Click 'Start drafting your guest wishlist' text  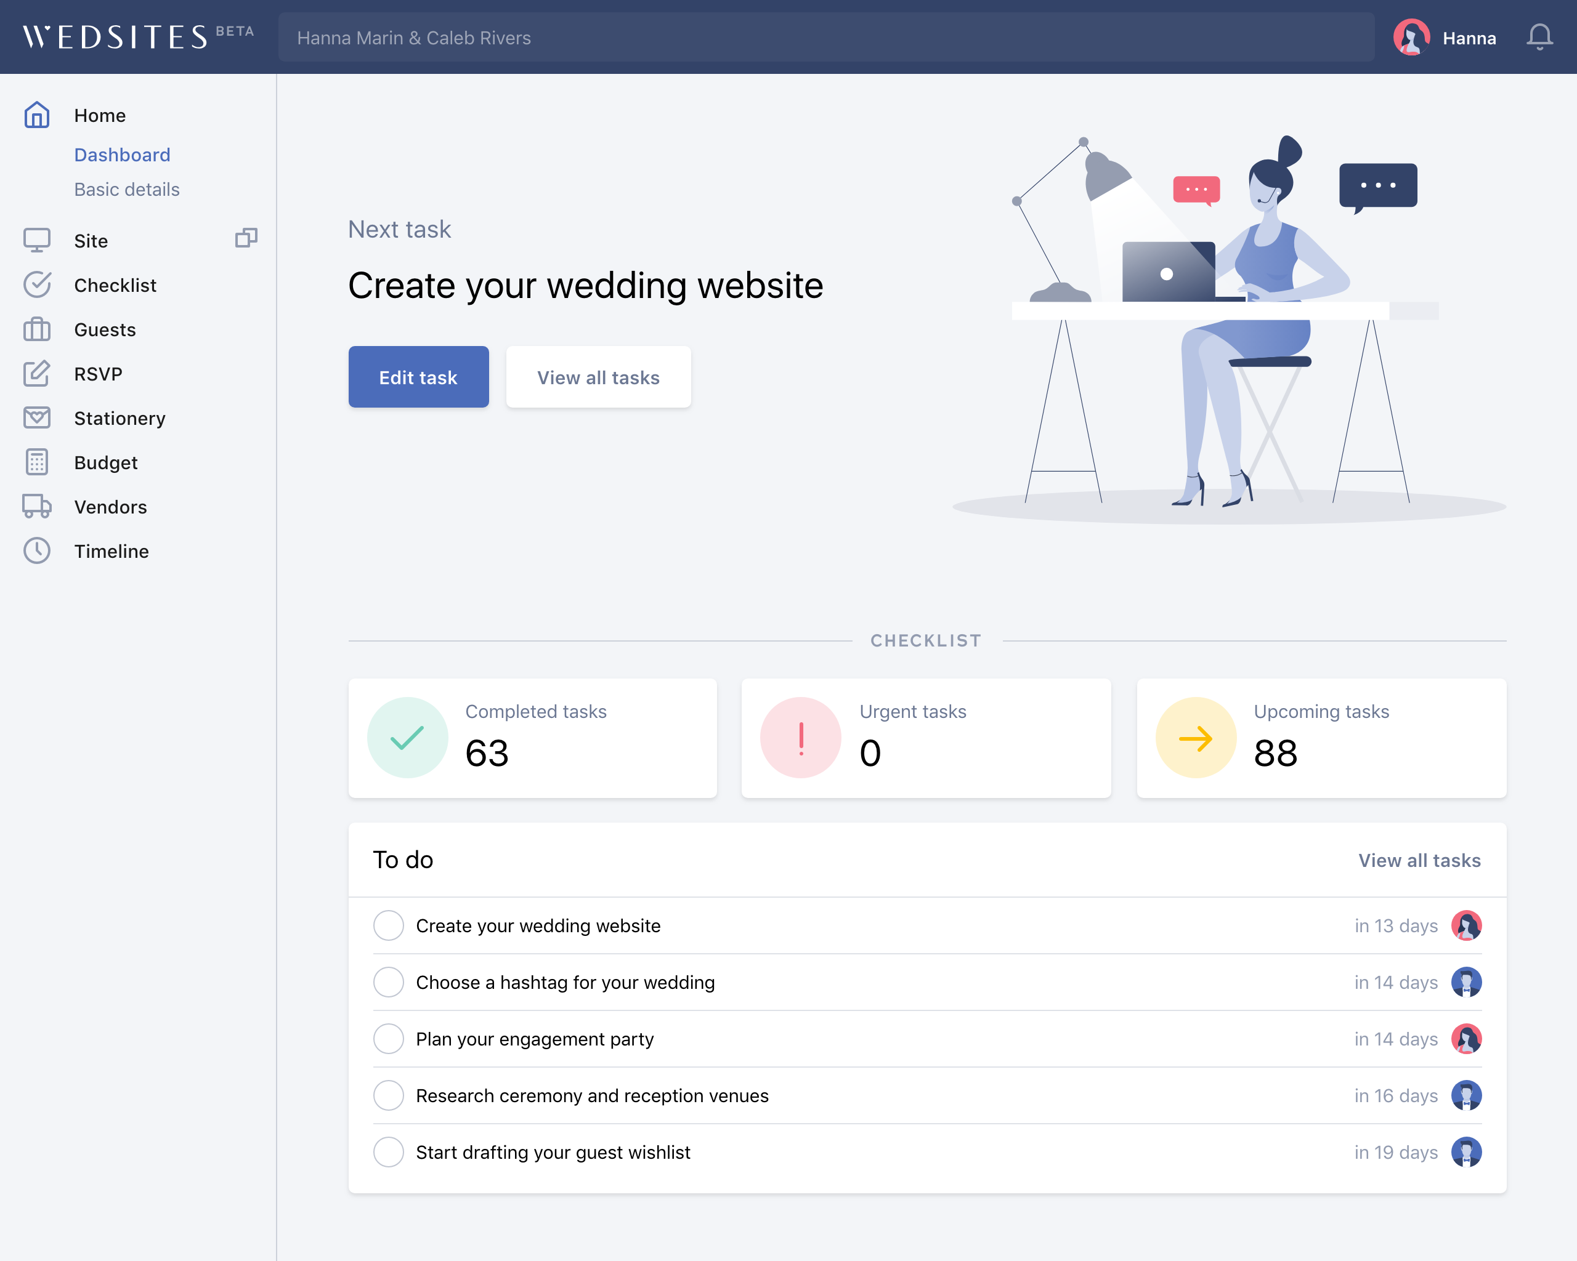tap(553, 1152)
